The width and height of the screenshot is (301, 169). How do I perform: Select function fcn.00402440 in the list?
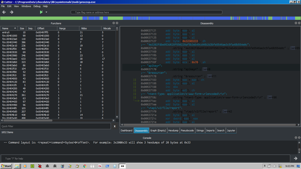pyautogui.click(x=57, y=42)
